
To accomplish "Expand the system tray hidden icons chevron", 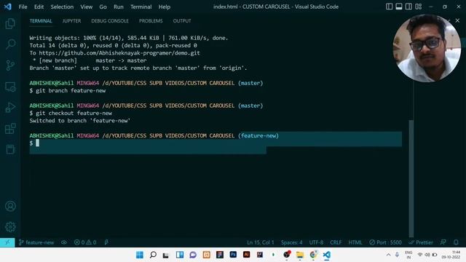I will [x=388, y=255].
